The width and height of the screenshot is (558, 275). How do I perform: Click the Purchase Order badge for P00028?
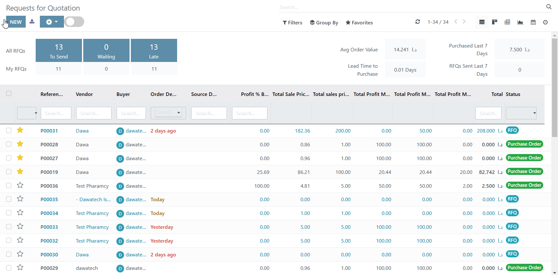(x=525, y=144)
